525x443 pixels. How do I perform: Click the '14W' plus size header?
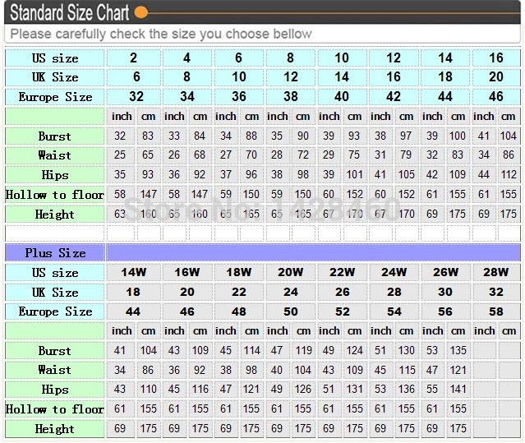tap(134, 272)
